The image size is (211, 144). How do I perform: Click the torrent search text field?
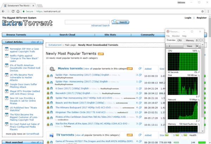(87, 22)
